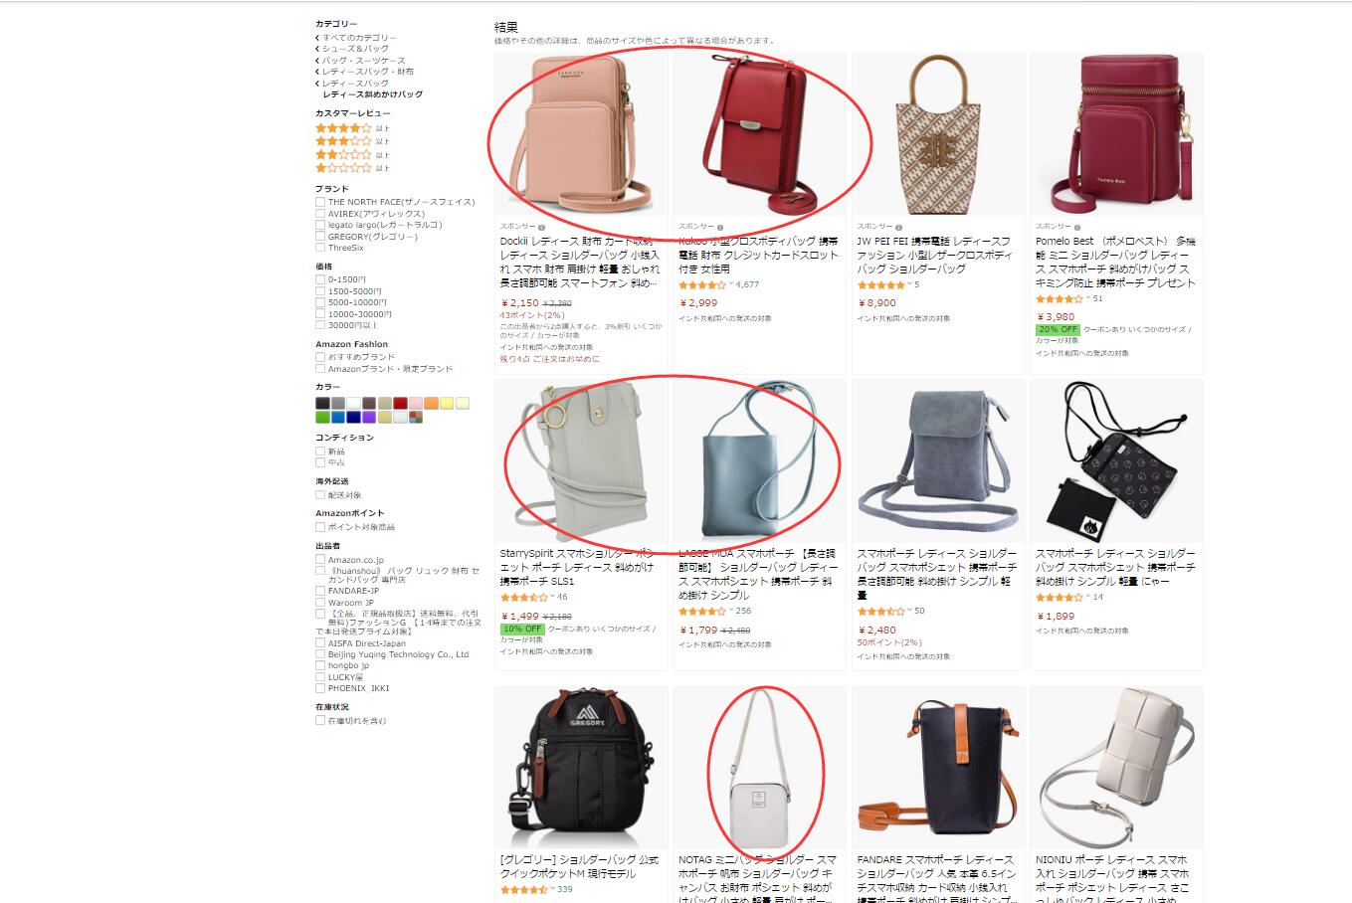This screenshot has width=1352, height=903.
Task: Check THE NORTH FACE brand filter
Action: (x=320, y=202)
